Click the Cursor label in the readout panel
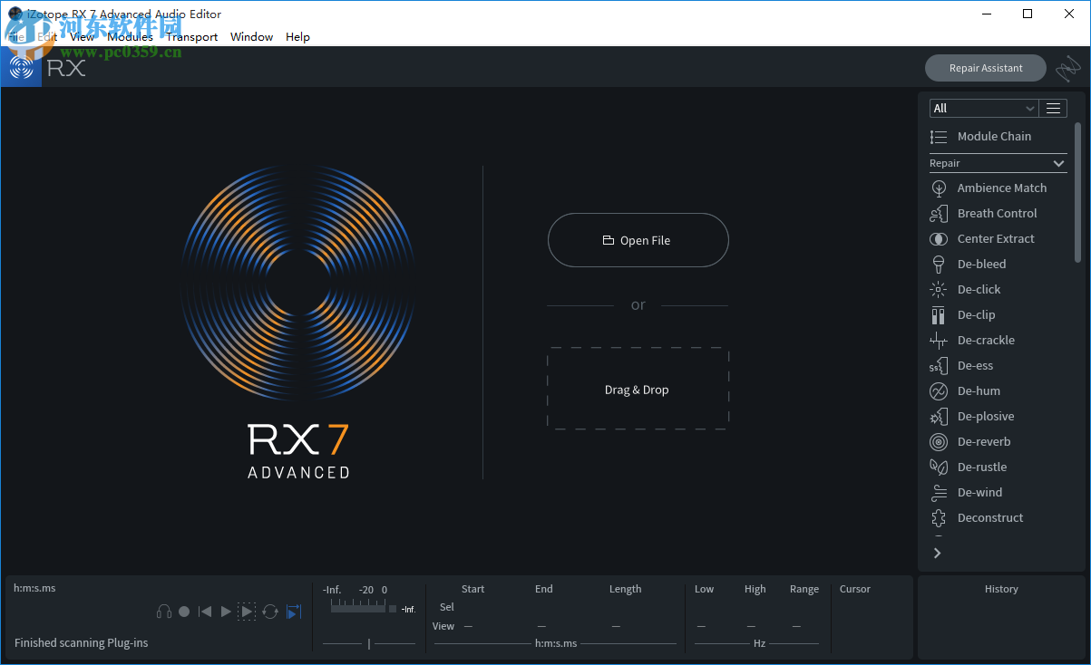 (x=855, y=589)
